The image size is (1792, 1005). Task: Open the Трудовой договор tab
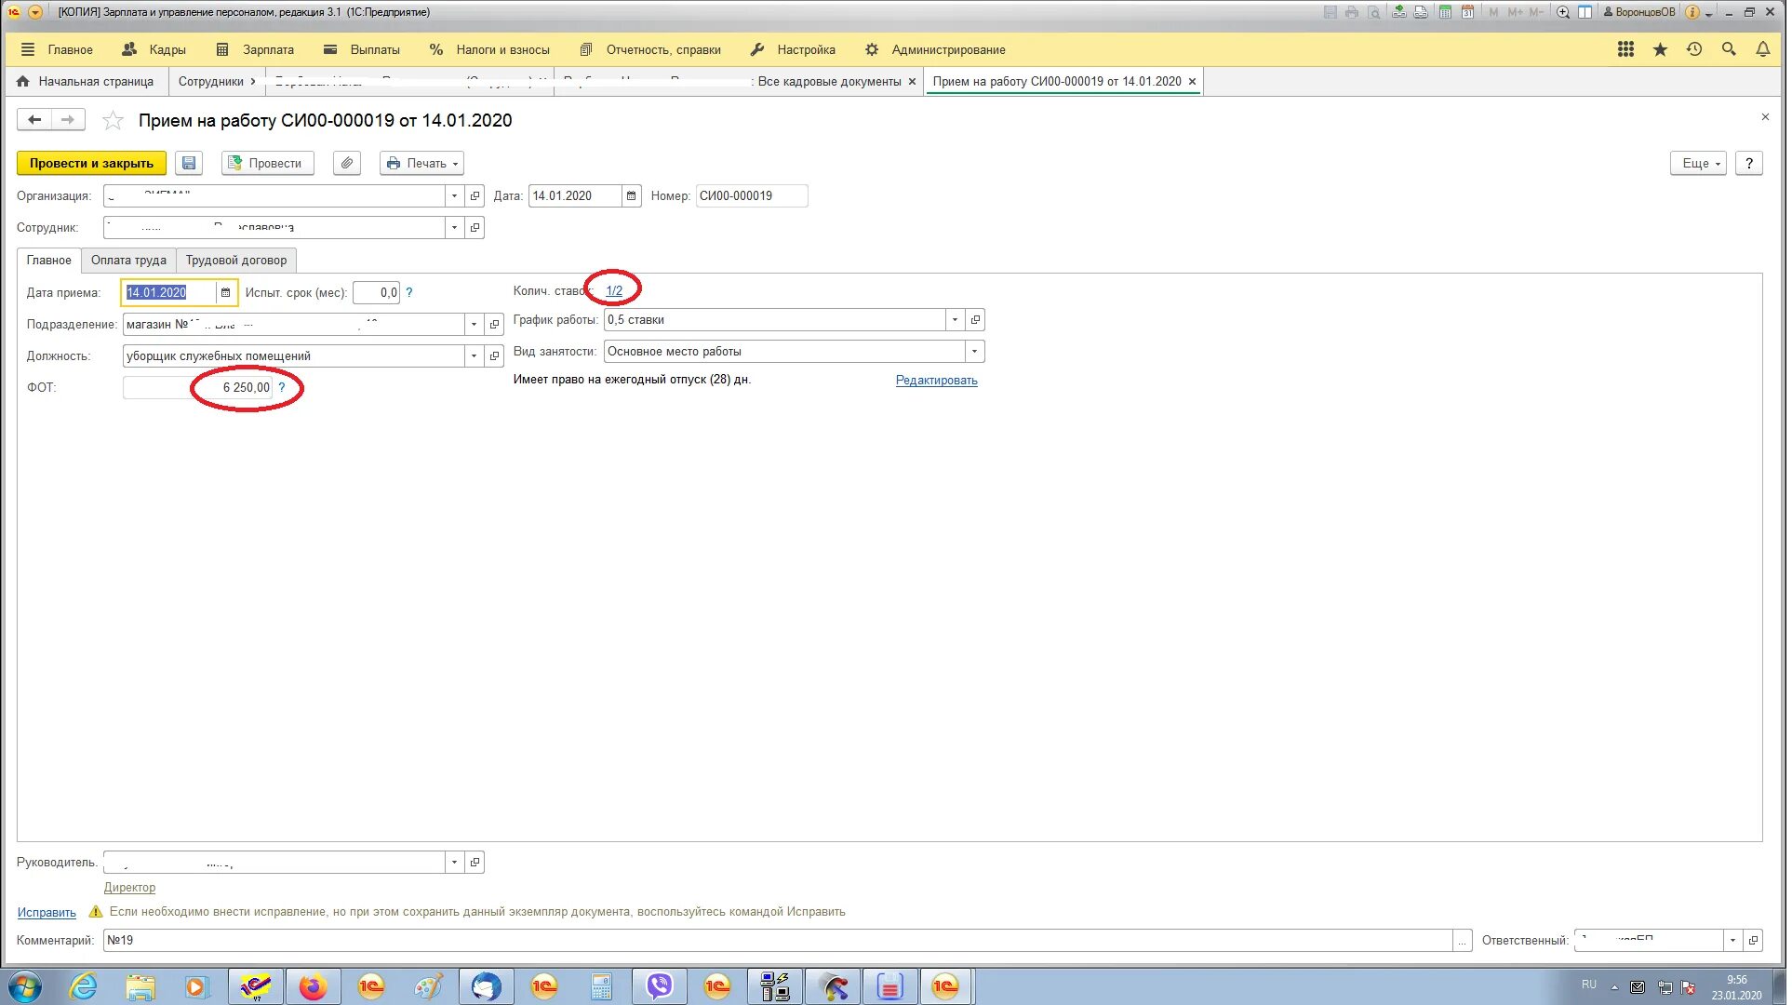(237, 261)
